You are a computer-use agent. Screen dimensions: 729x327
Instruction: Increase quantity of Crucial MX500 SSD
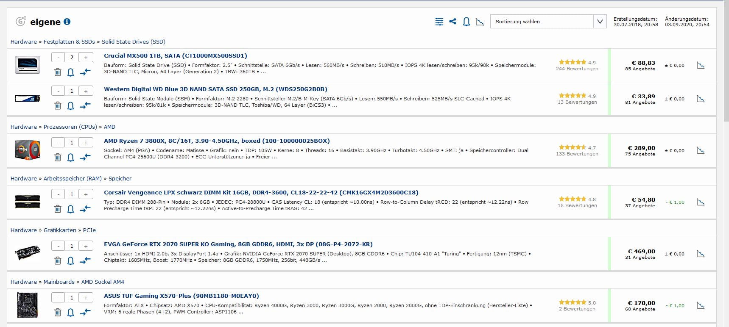(x=86, y=57)
